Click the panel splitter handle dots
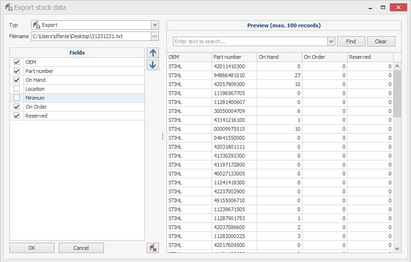 point(163,136)
